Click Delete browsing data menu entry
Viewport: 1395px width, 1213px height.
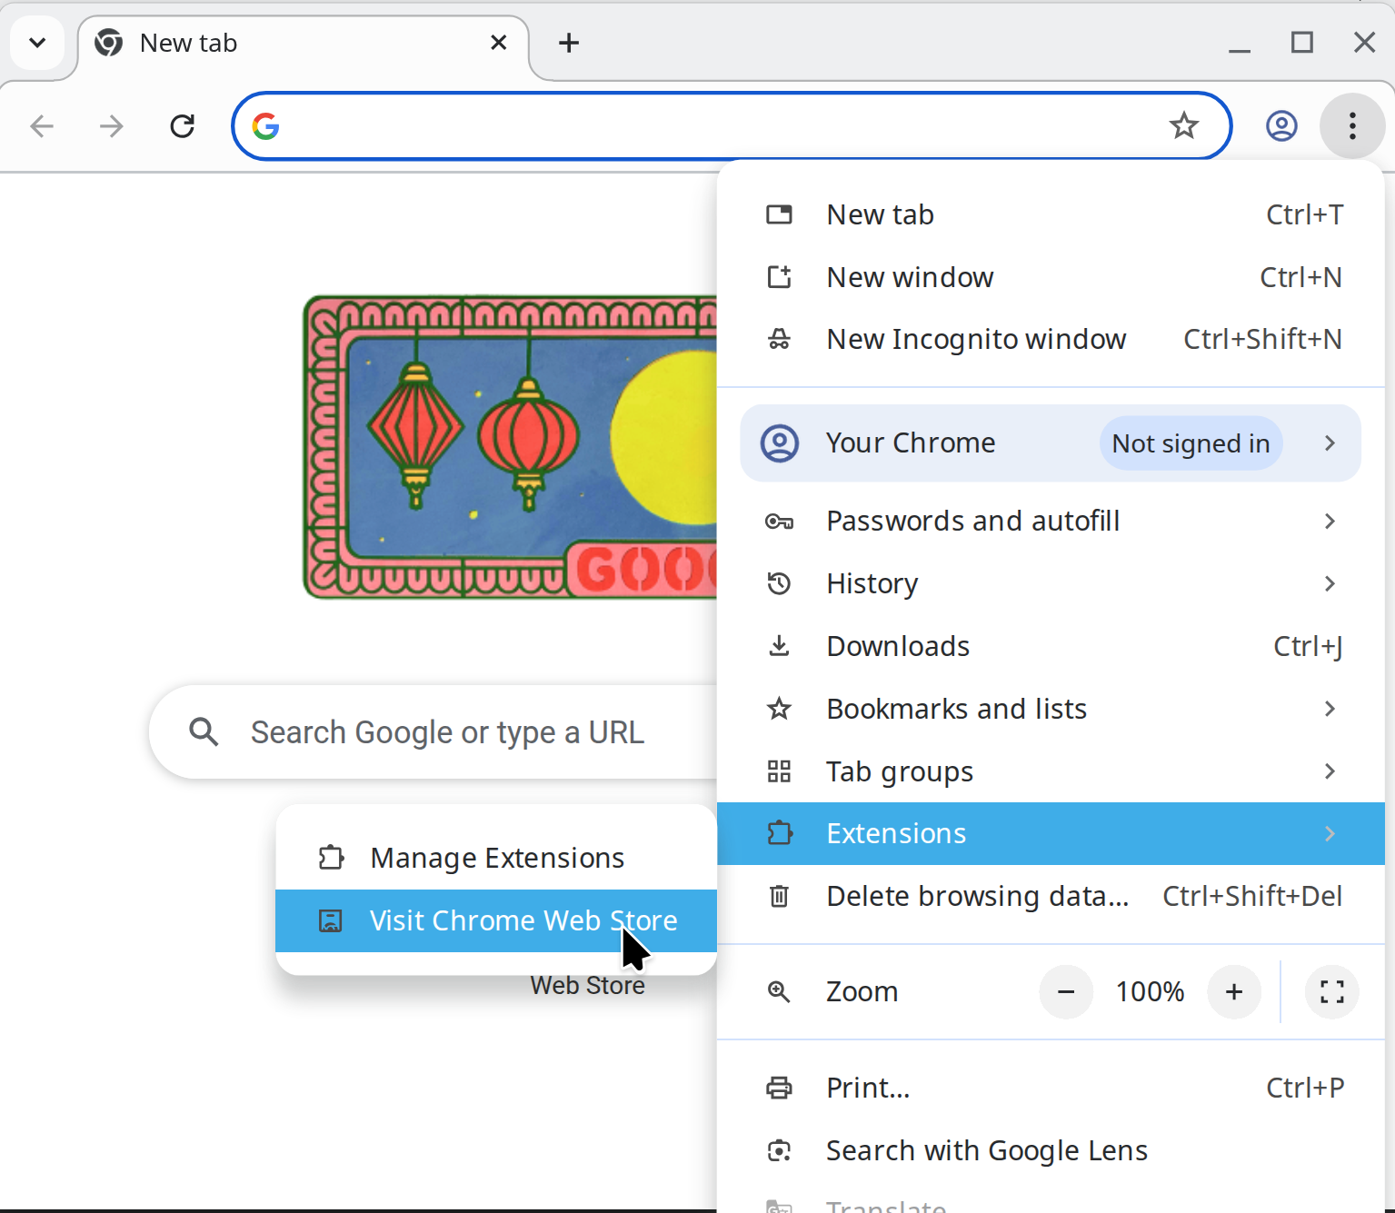(977, 896)
